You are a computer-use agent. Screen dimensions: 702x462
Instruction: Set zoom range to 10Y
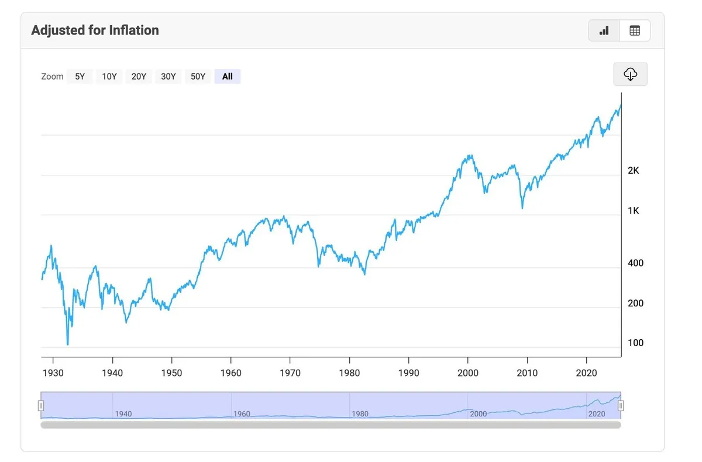pyautogui.click(x=109, y=77)
